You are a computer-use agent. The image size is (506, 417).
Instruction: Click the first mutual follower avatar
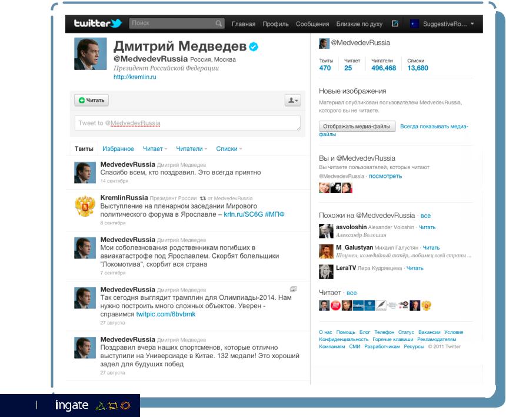point(324,188)
